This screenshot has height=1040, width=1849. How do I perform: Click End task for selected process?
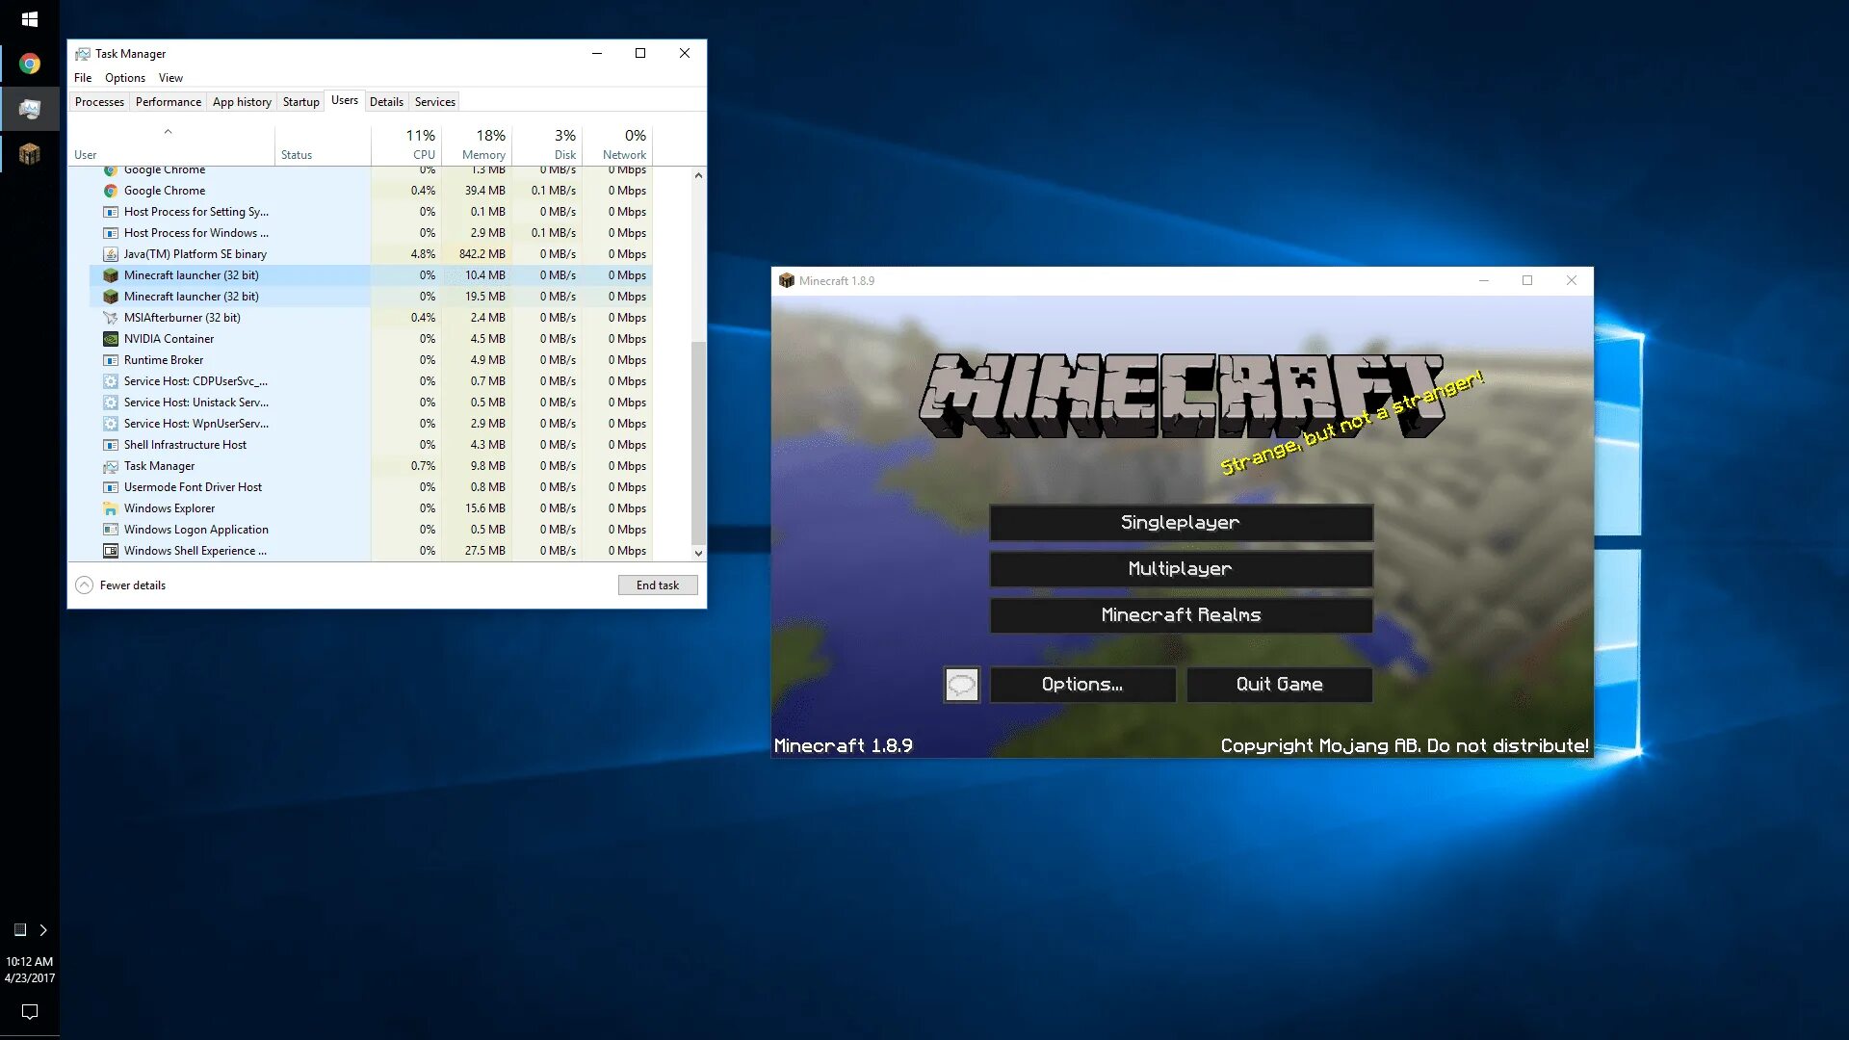coord(657,585)
